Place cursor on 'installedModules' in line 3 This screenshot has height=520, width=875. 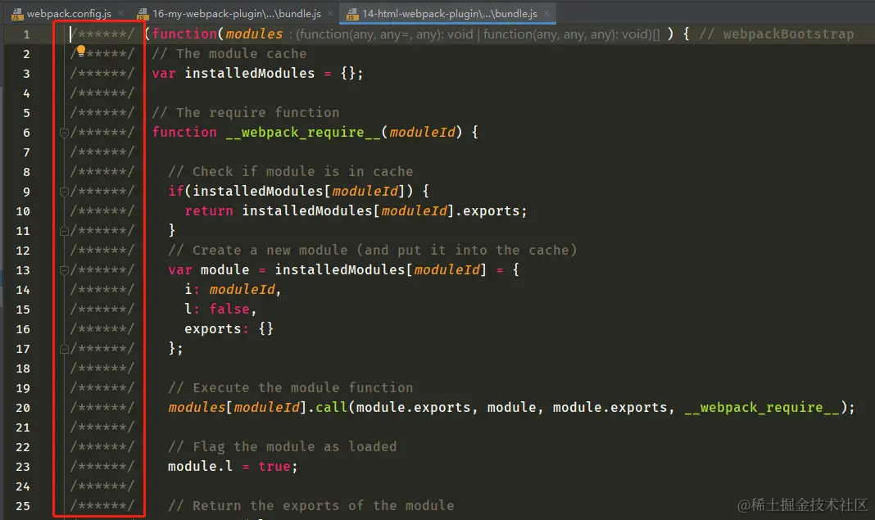249,74
